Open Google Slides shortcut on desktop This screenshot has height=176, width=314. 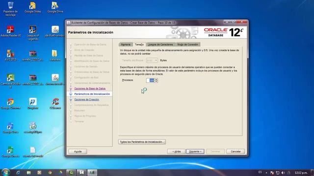[x=33, y=8]
